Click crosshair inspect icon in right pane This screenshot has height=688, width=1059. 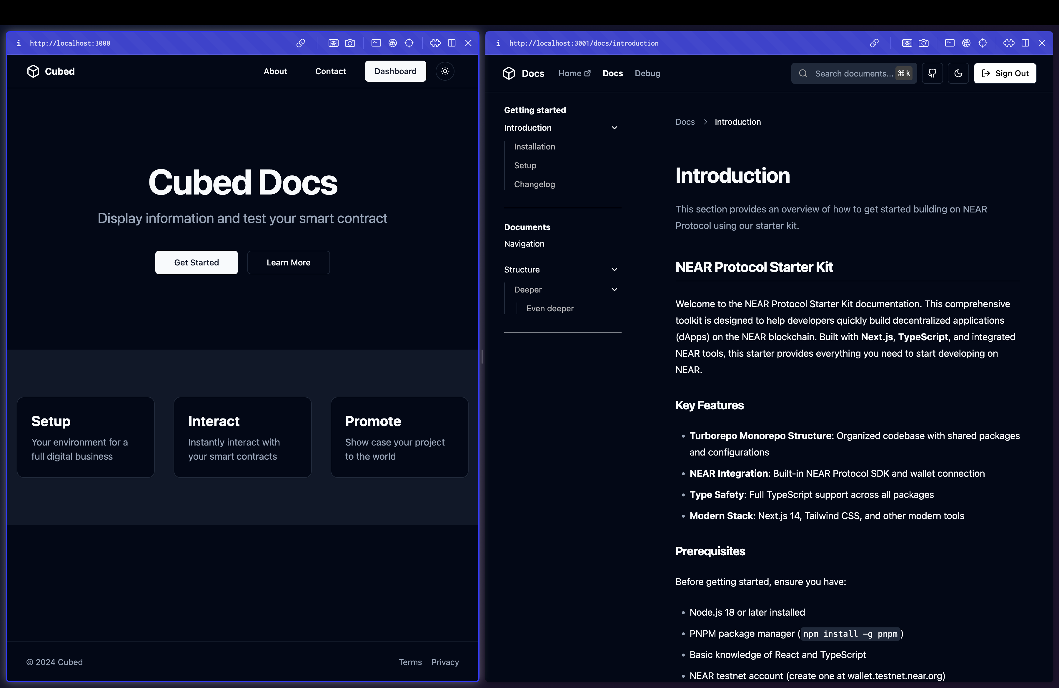(x=983, y=43)
